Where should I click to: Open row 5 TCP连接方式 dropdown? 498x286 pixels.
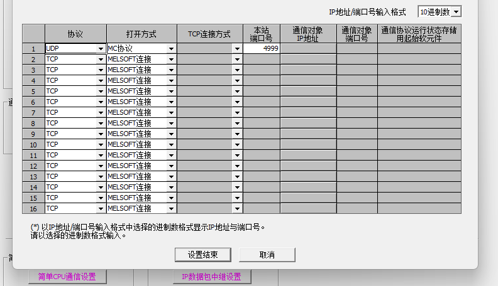[237, 91]
